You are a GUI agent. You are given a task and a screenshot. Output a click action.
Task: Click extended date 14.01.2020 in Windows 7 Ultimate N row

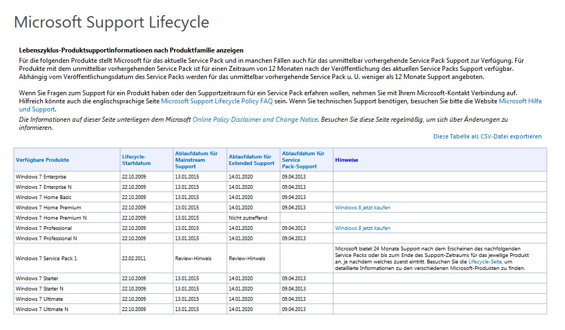(x=241, y=309)
